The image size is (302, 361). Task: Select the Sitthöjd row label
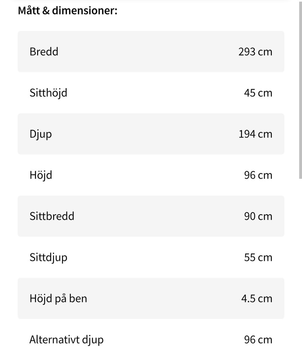coord(48,93)
